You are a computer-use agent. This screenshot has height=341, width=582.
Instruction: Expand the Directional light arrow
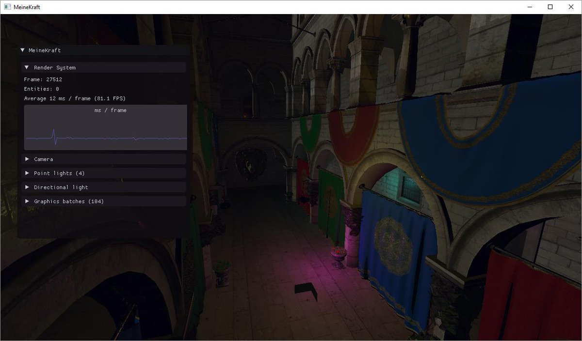click(x=27, y=187)
